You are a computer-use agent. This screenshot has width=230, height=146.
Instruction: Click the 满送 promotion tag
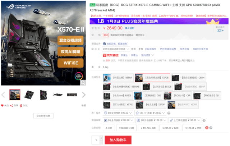(x=106, y=35)
